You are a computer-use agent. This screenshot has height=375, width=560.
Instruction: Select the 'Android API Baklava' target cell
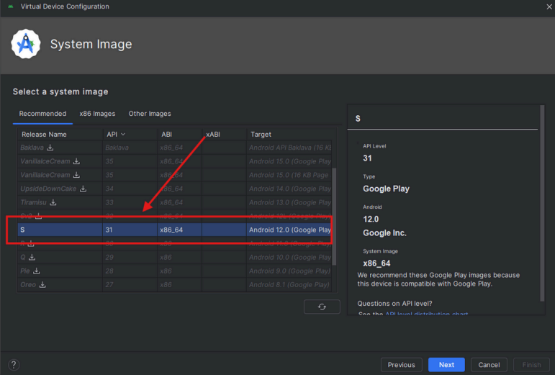point(289,148)
